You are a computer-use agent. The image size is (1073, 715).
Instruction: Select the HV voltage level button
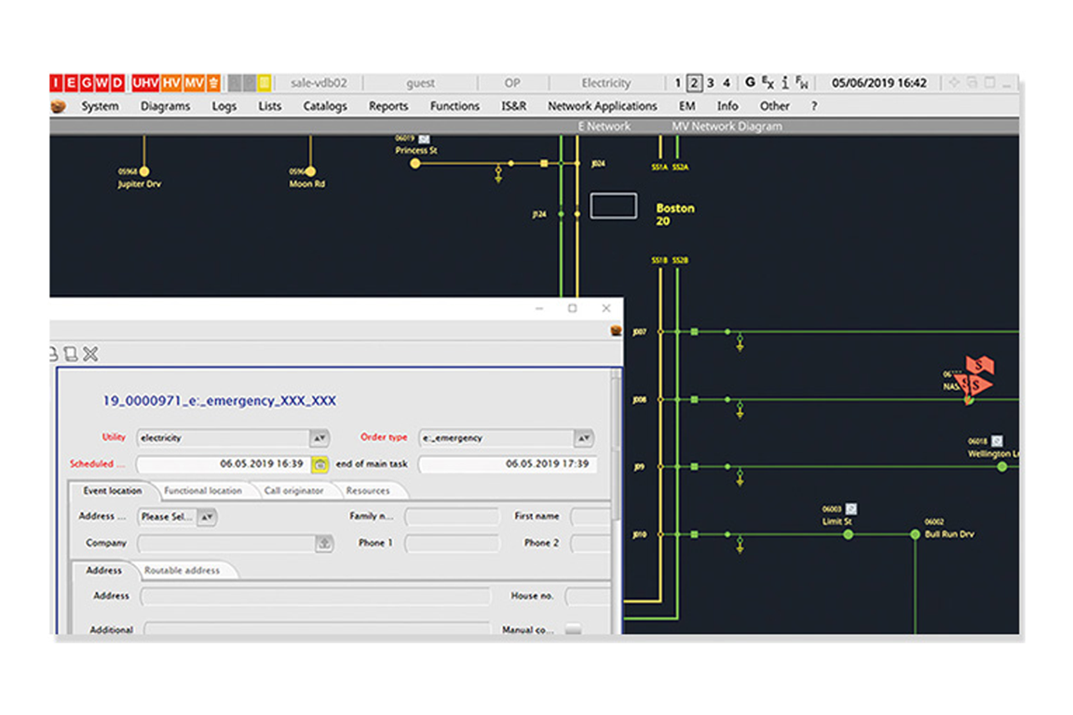click(x=171, y=83)
